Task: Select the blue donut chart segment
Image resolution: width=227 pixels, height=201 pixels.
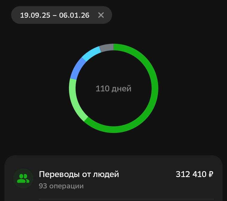Action: coord(77,68)
